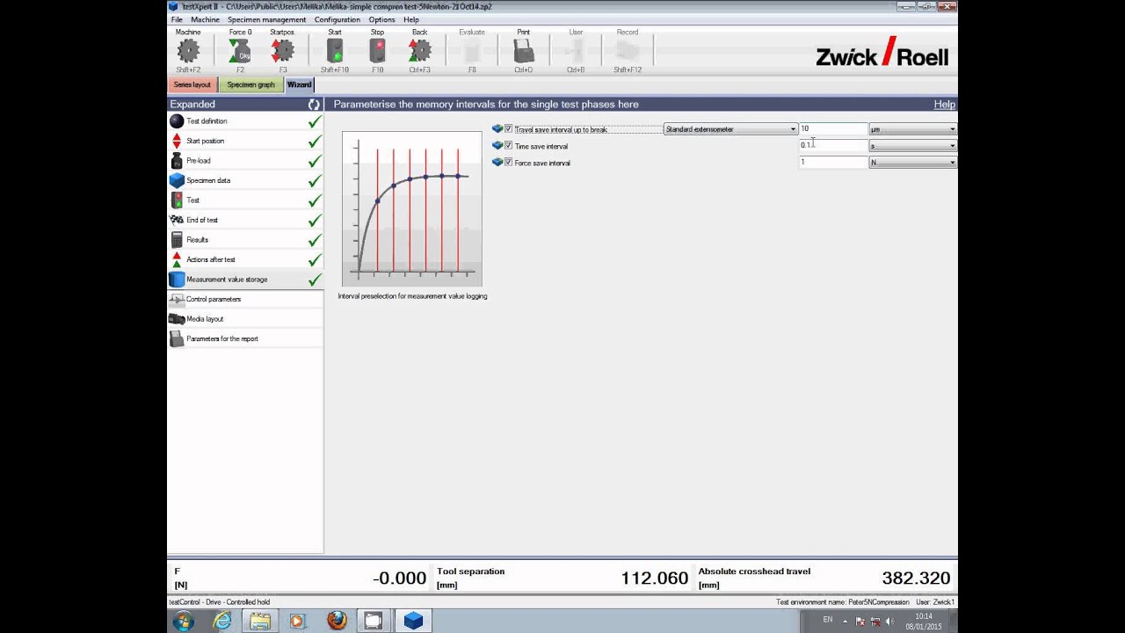Image resolution: width=1125 pixels, height=633 pixels.
Task: Open Control parameters step
Action: [x=245, y=299]
